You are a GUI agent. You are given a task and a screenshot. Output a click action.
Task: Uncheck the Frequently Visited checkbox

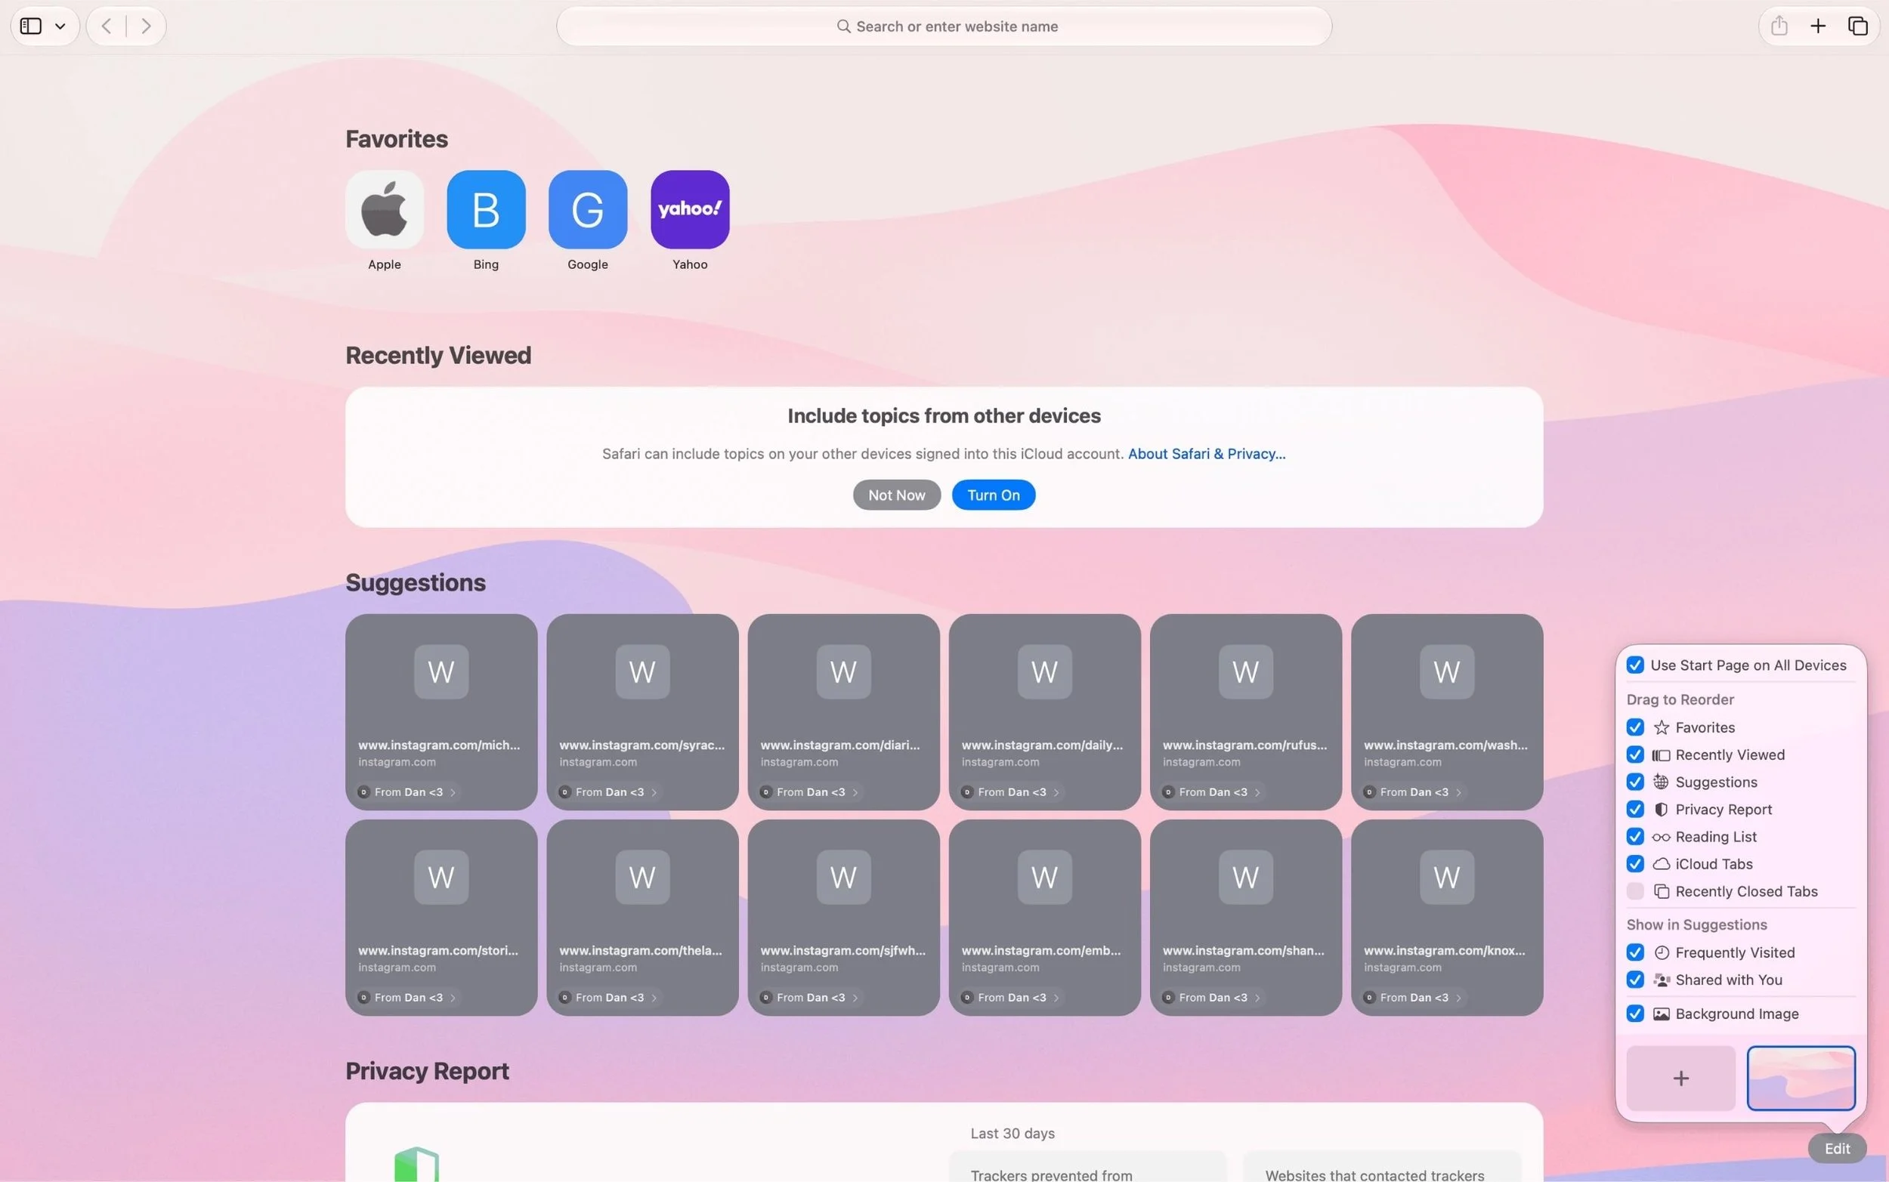[1635, 952]
